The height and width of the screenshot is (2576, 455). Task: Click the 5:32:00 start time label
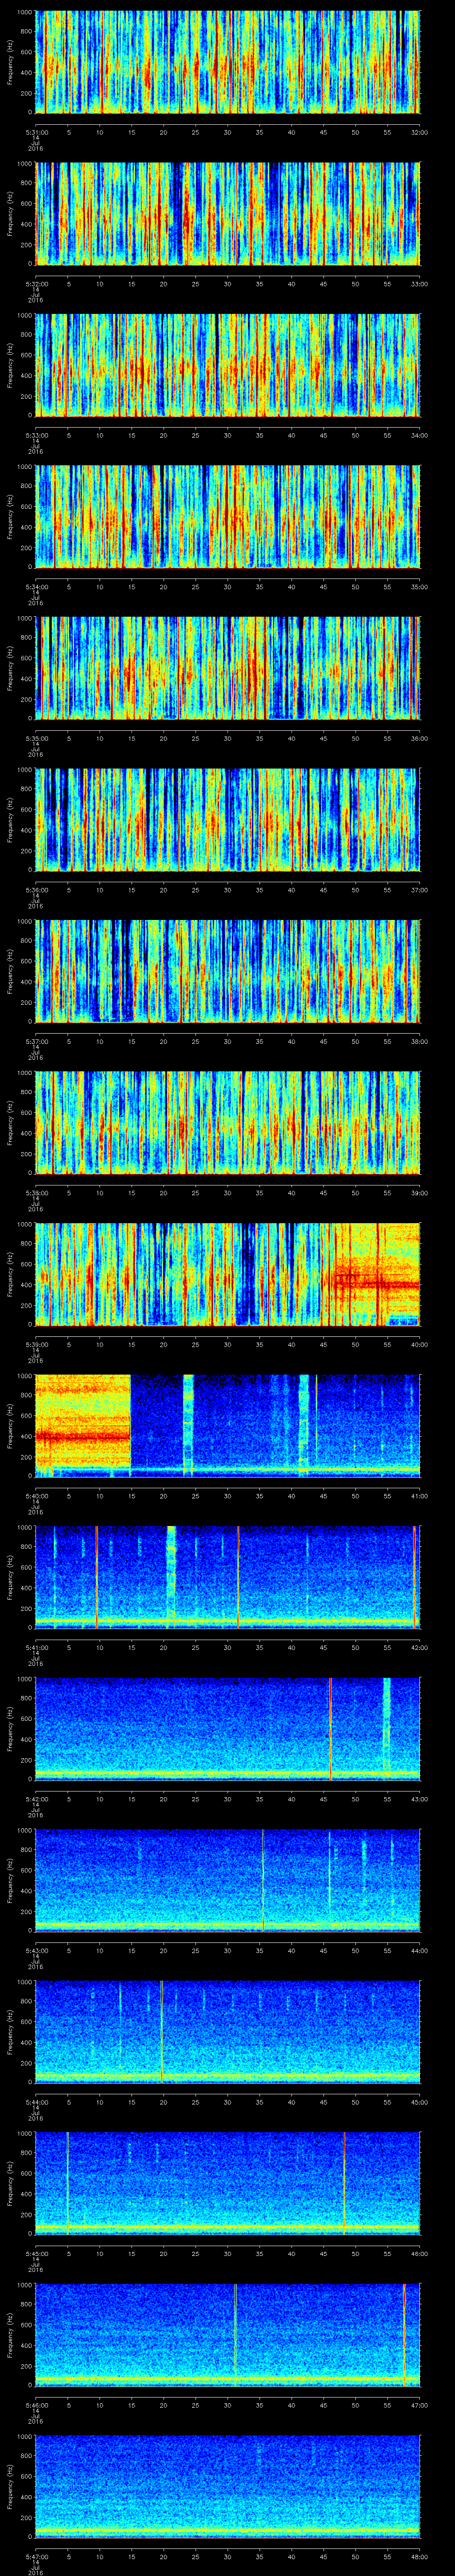point(36,284)
